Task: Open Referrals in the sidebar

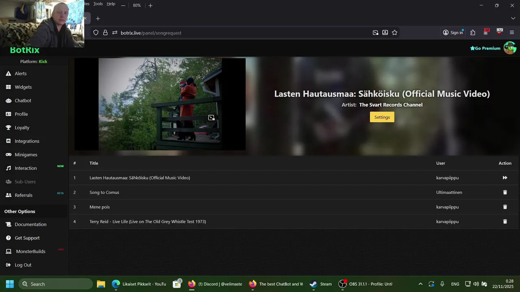Action: coord(24,195)
